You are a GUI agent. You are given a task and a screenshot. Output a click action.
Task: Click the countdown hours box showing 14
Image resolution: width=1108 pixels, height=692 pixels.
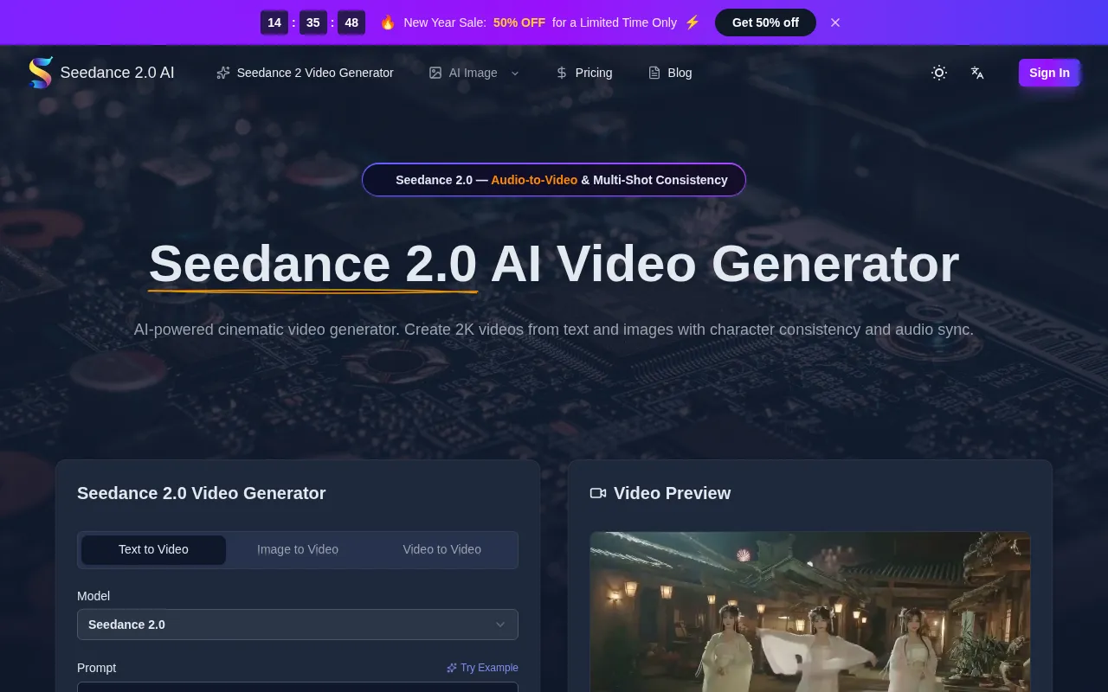pos(274,22)
